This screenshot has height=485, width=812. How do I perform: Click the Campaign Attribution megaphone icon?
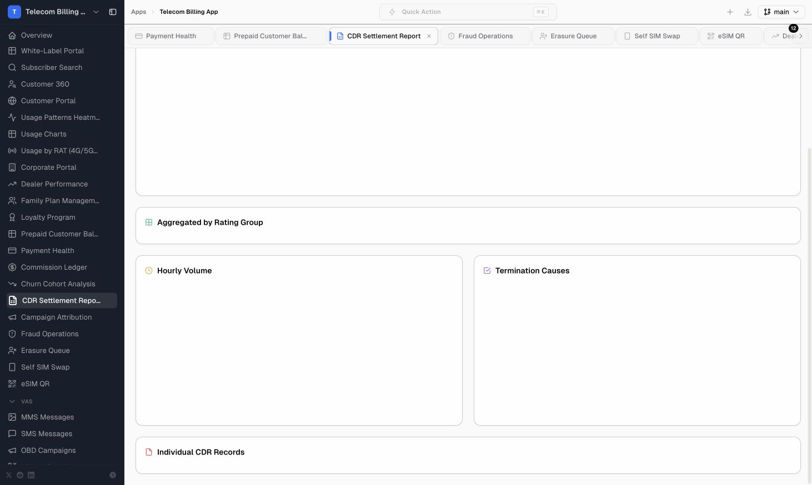[x=12, y=317]
